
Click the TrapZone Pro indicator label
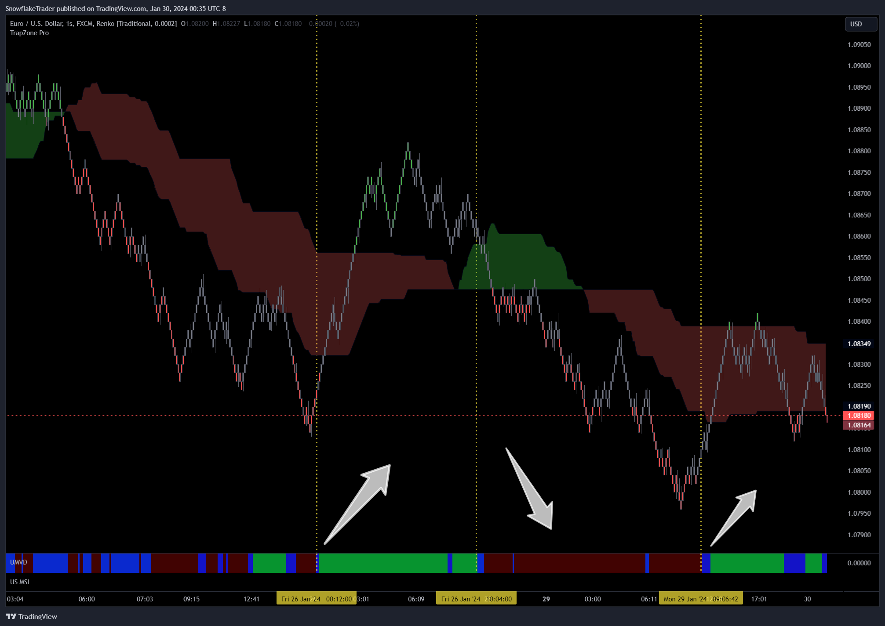[x=29, y=33]
